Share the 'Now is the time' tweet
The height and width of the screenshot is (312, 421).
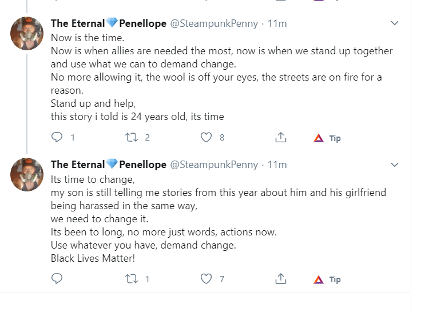tap(281, 137)
